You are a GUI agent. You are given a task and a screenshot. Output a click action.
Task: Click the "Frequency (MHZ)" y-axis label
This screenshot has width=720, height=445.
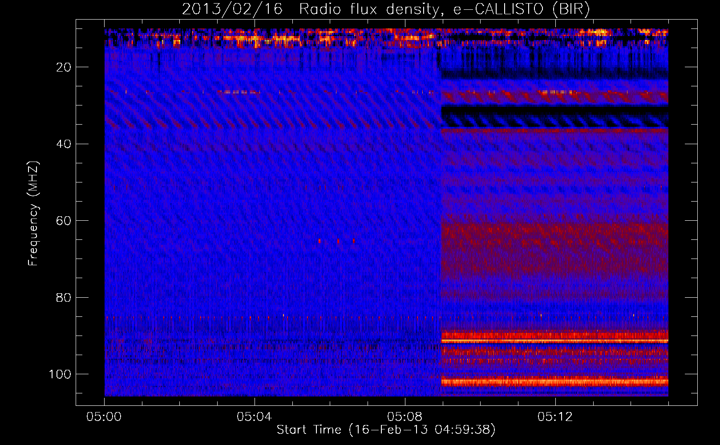coord(33,213)
